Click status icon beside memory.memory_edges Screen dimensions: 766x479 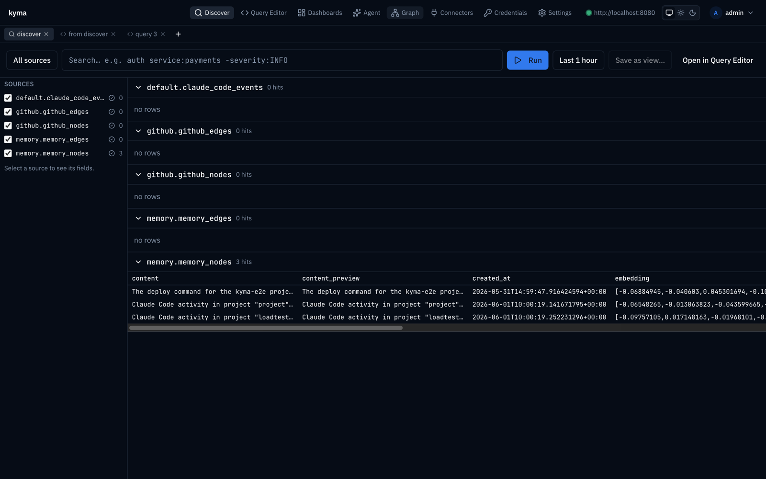pyautogui.click(x=112, y=139)
